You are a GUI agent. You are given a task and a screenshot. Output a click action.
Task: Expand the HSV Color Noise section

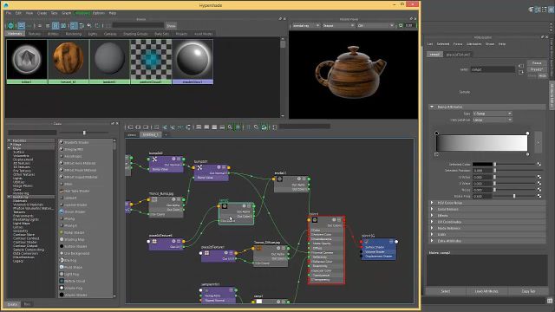point(432,203)
